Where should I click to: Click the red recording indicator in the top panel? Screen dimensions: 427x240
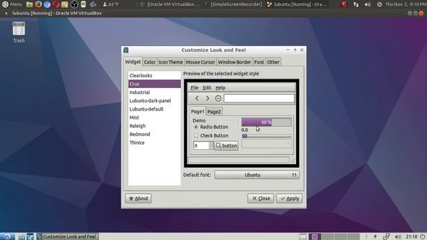[x=344, y=5]
